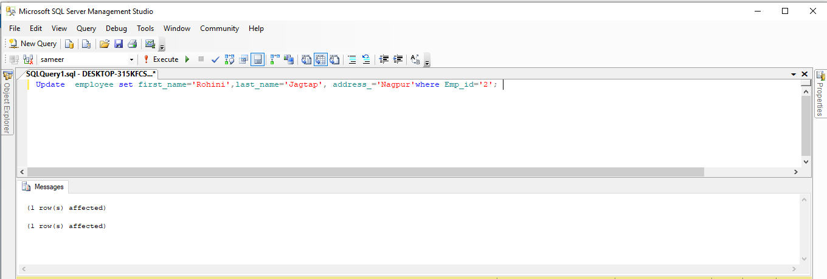The image size is (827, 279).
Task: Switch output to Results to Grid
Action: click(320, 59)
